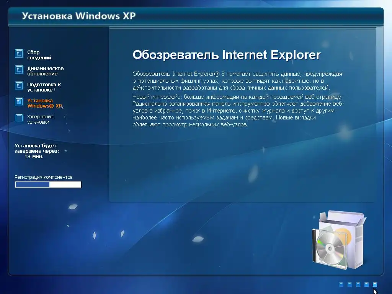The width and height of the screenshot is (392, 294).
Task: Click the first blue progress square indicator
Action: [x=341, y=284]
